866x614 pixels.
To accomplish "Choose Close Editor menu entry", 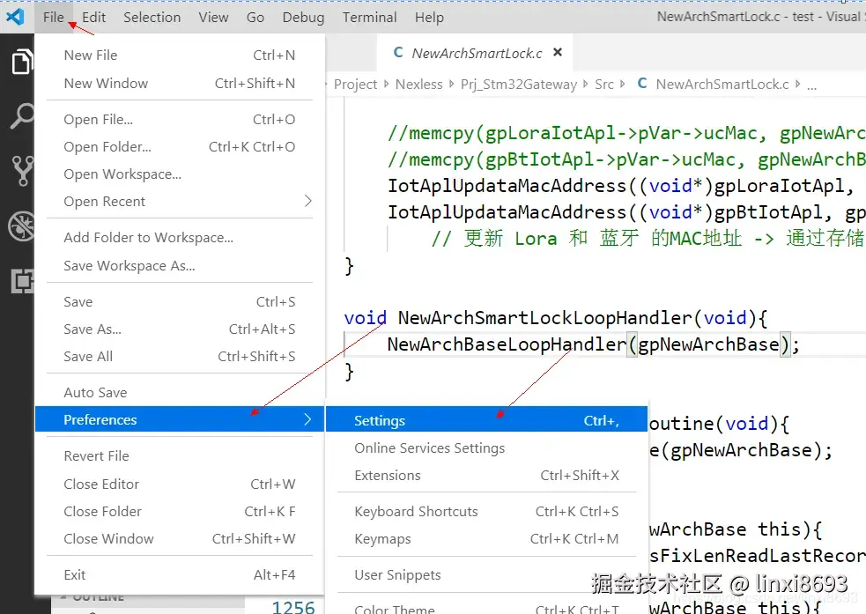I will (180, 485).
